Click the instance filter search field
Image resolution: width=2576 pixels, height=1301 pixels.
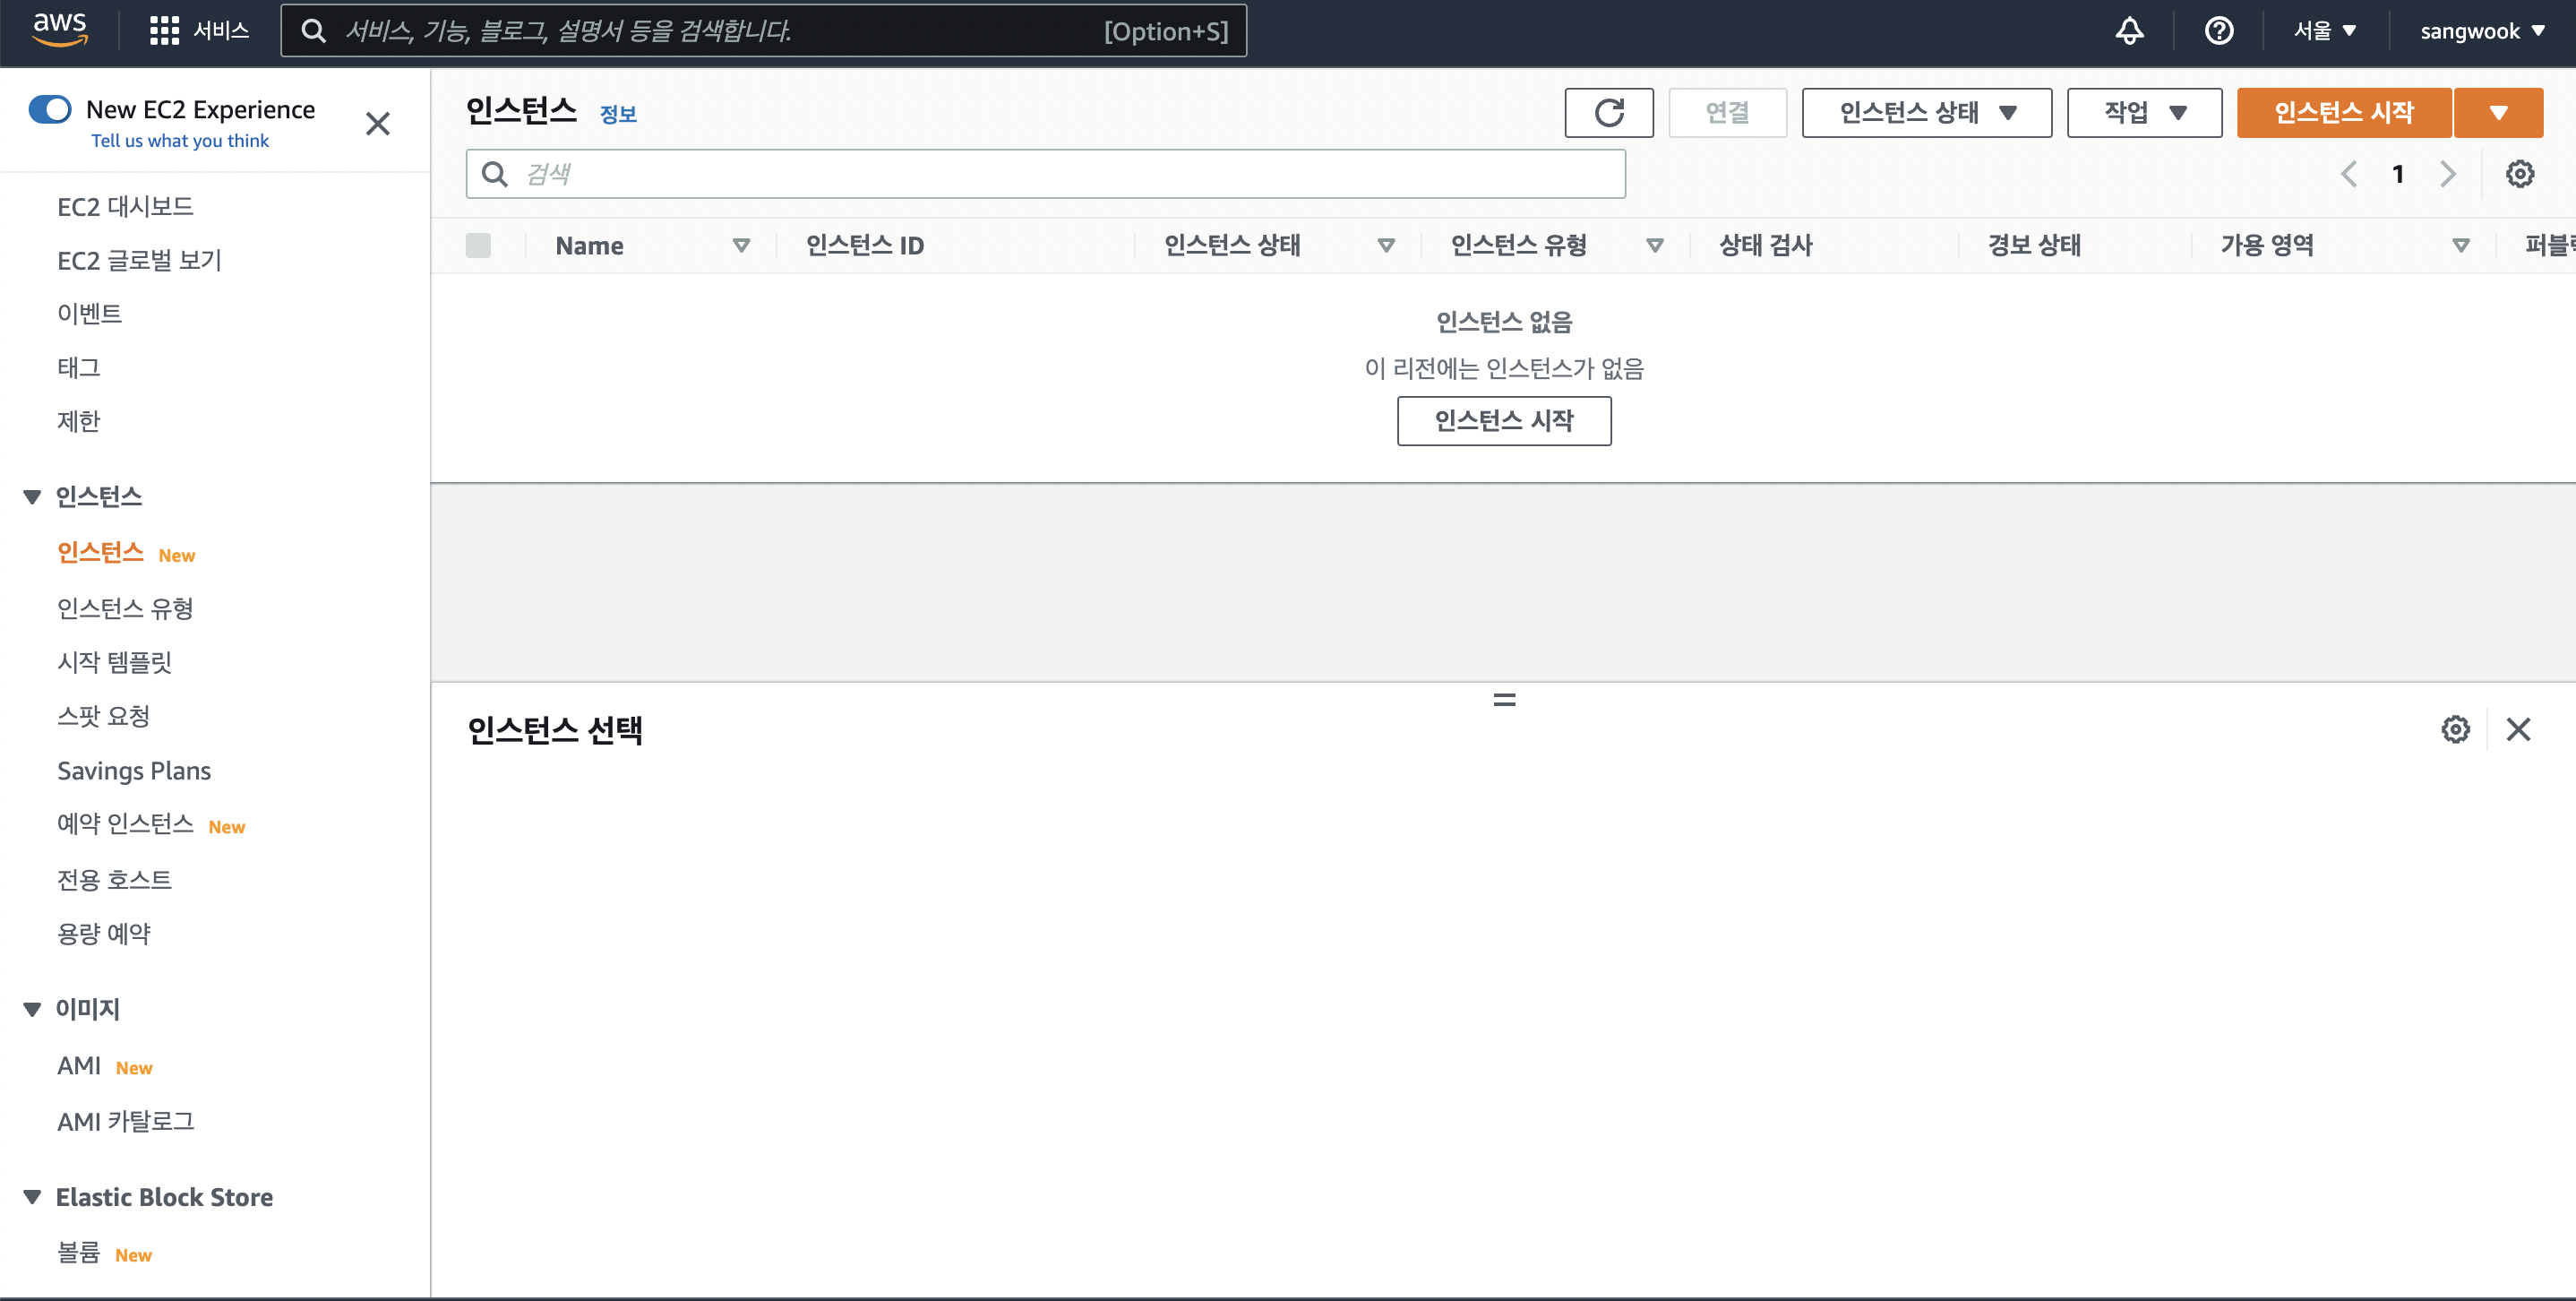1045,175
